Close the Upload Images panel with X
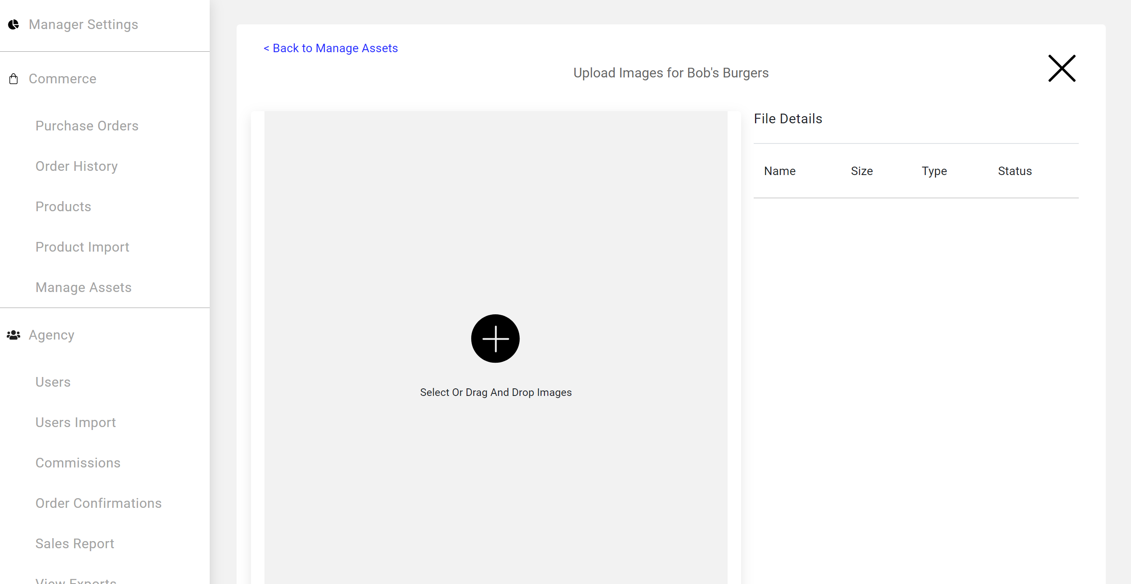Screen dimensions: 1131x584 pos(1061,69)
